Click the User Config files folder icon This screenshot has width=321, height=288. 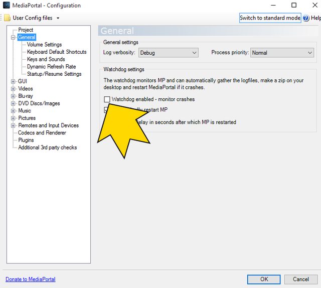(x=7, y=18)
